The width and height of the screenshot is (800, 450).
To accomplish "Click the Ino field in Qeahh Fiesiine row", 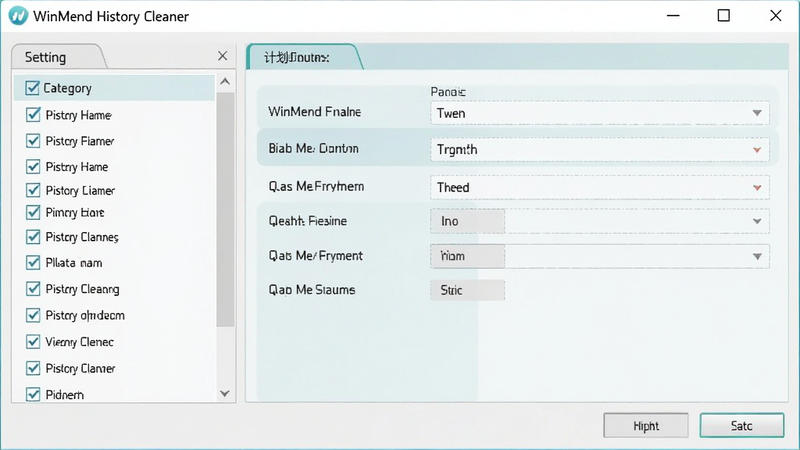I will [467, 221].
